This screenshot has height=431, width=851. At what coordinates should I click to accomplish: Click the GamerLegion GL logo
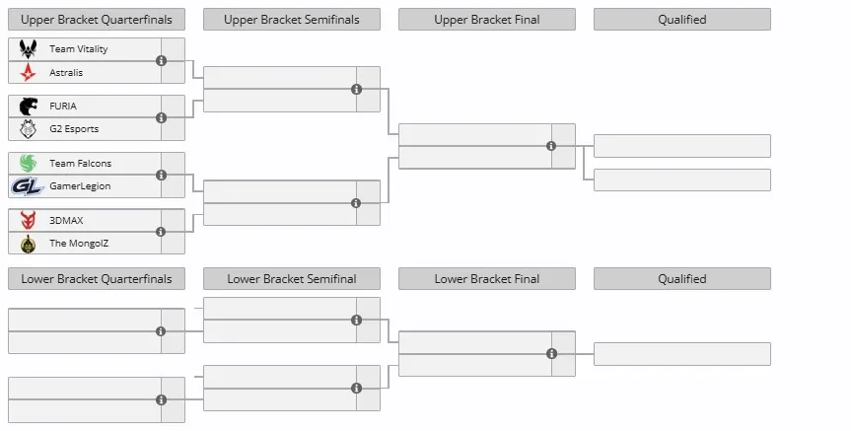(28, 186)
